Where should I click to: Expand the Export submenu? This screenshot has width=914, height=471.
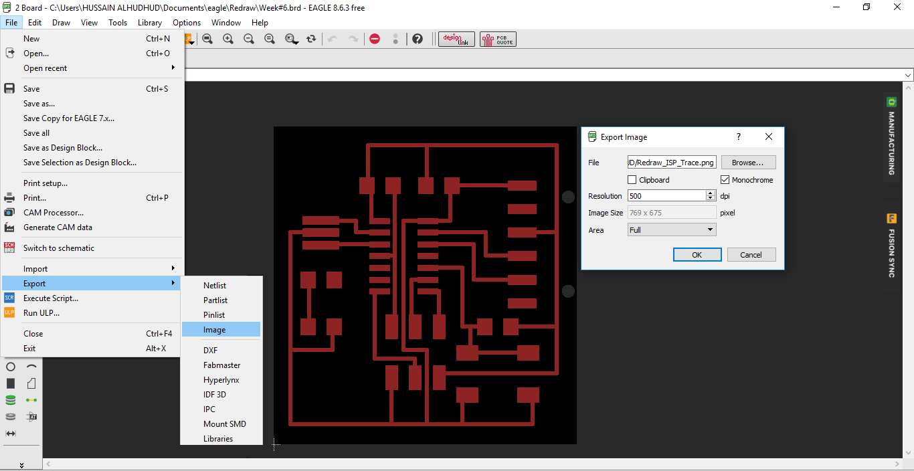point(92,284)
